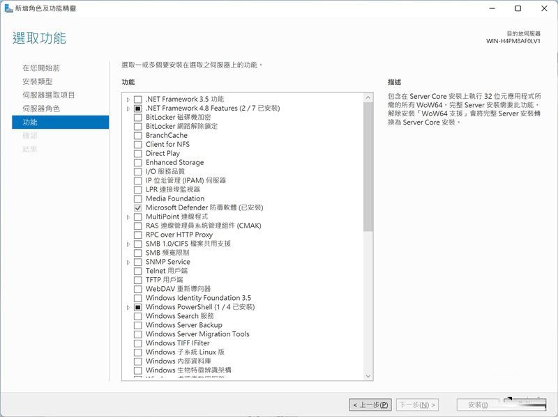
Task: Select the Media Foundation checkbox
Action: 138,198
